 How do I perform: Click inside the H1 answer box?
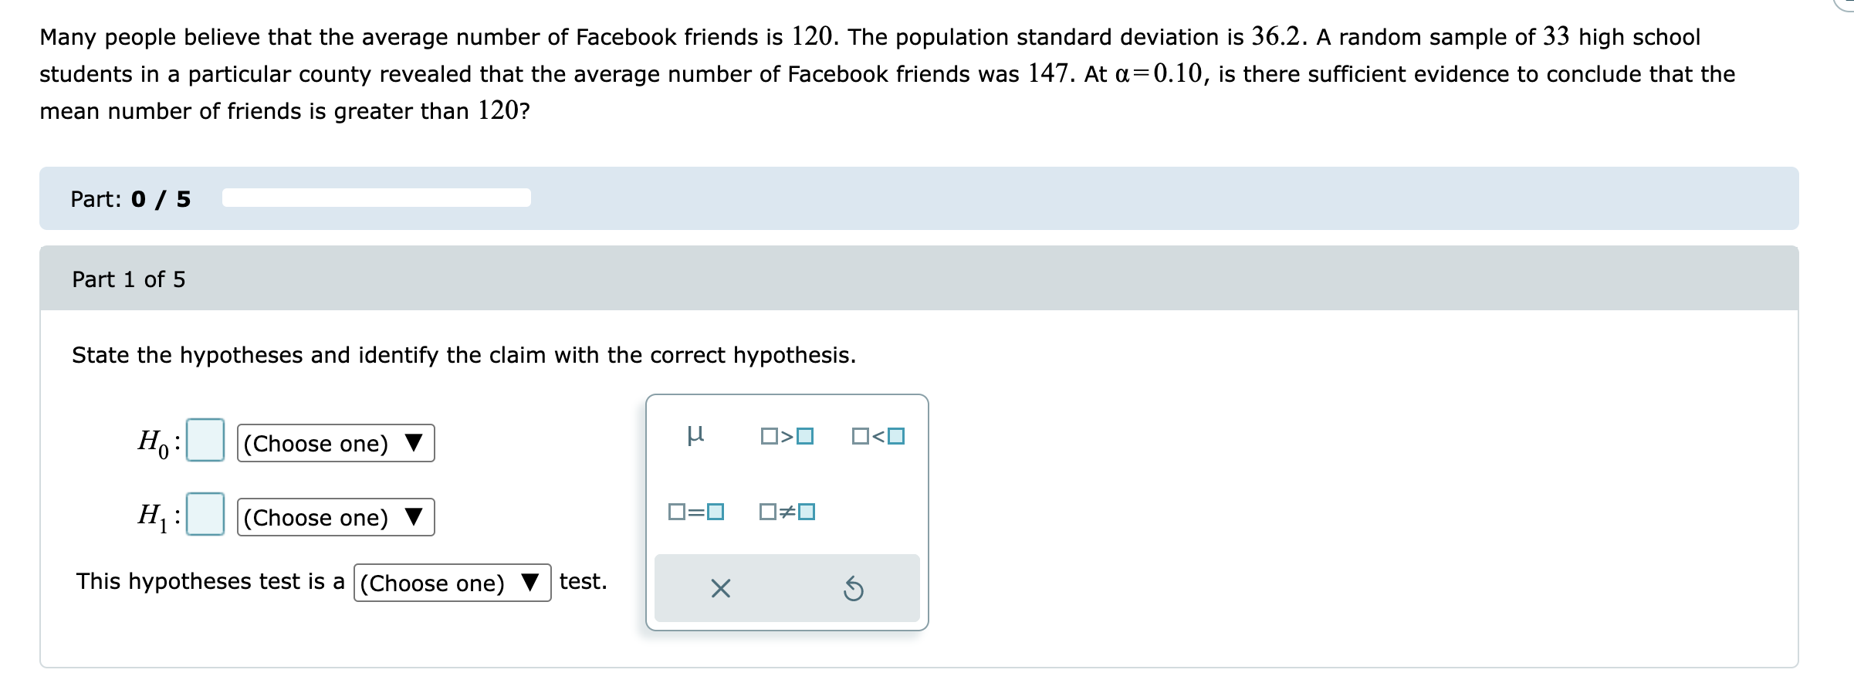pos(205,516)
